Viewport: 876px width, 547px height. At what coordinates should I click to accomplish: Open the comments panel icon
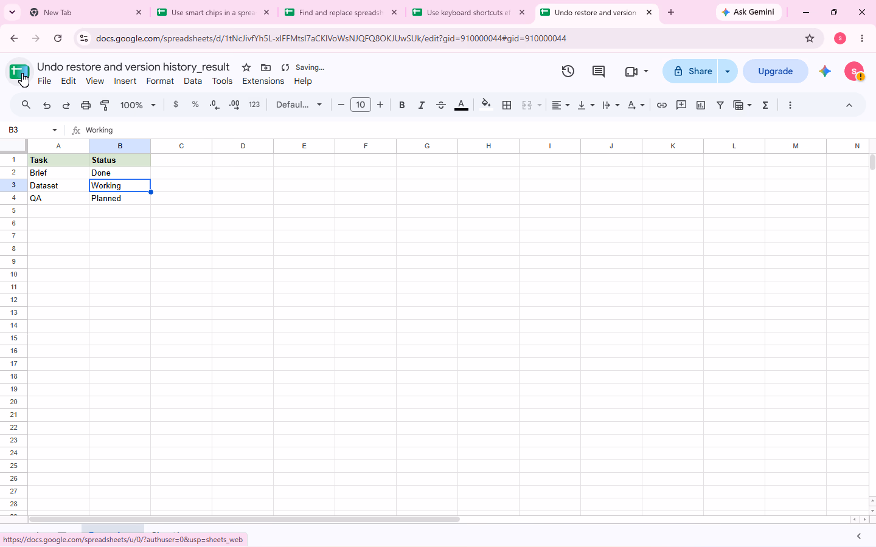pyautogui.click(x=599, y=71)
